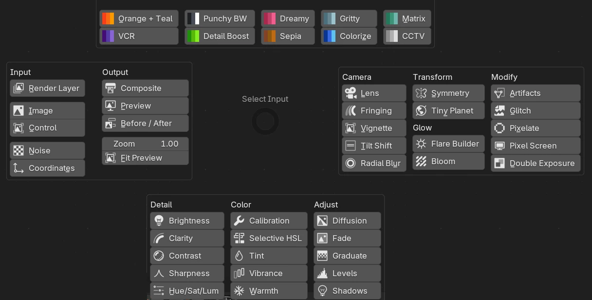The height and width of the screenshot is (300, 592).
Task: Add a Coordinates input node
Action: point(47,168)
